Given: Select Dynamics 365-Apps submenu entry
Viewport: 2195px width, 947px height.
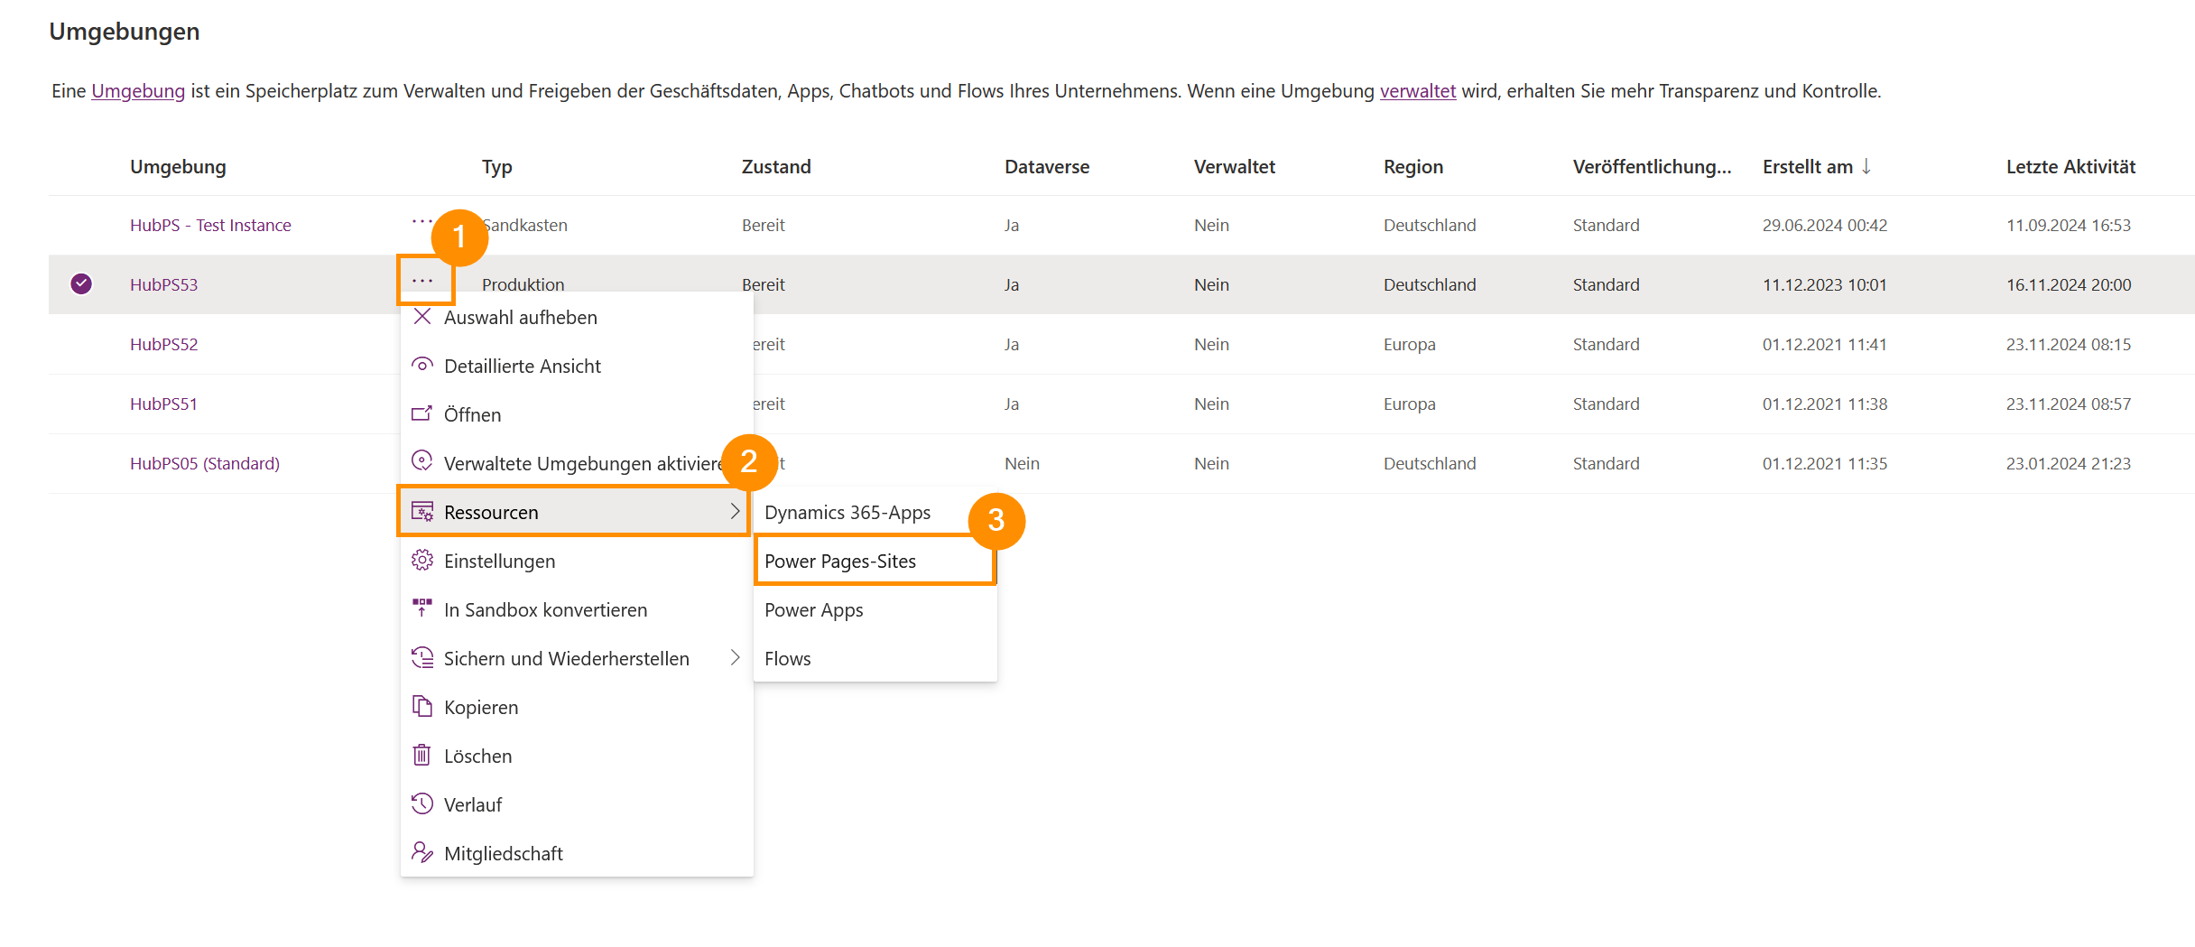Looking at the screenshot, I should pyautogui.click(x=847, y=513).
